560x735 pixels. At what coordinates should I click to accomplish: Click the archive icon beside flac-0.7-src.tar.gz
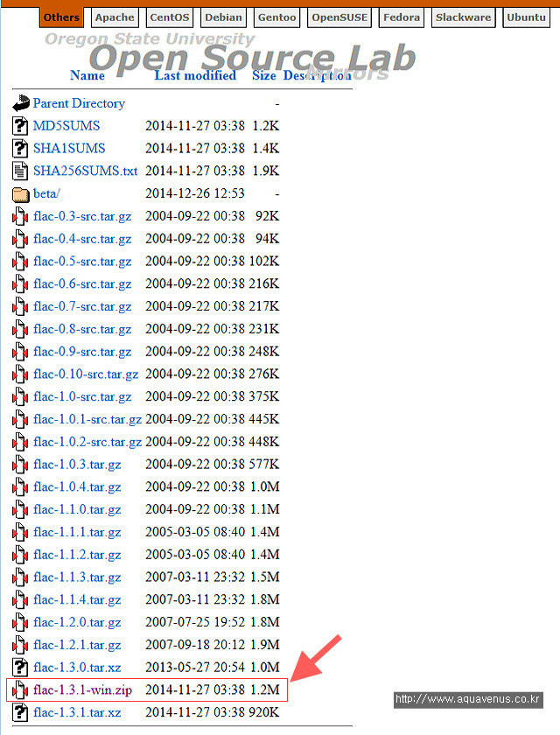click(x=19, y=306)
